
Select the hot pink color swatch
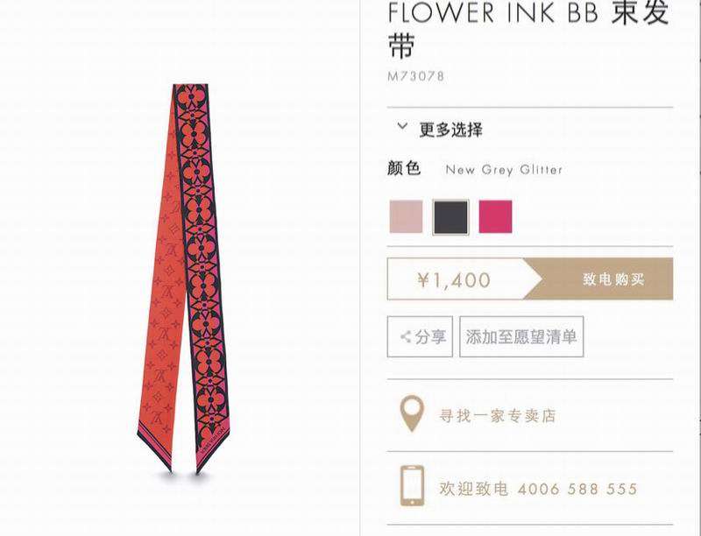495,216
